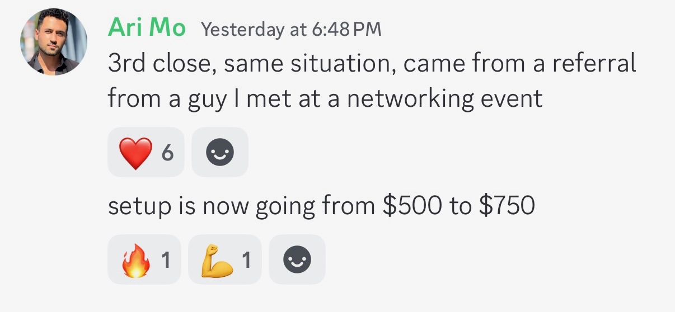Click the heart reaction count 6

tap(167, 153)
